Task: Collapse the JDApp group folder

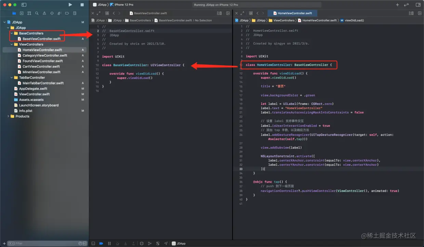Action: (8, 28)
